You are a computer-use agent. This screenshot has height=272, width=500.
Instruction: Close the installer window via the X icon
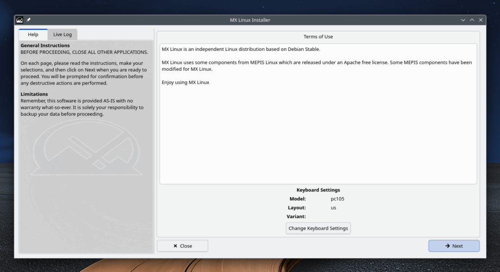pos(481,20)
